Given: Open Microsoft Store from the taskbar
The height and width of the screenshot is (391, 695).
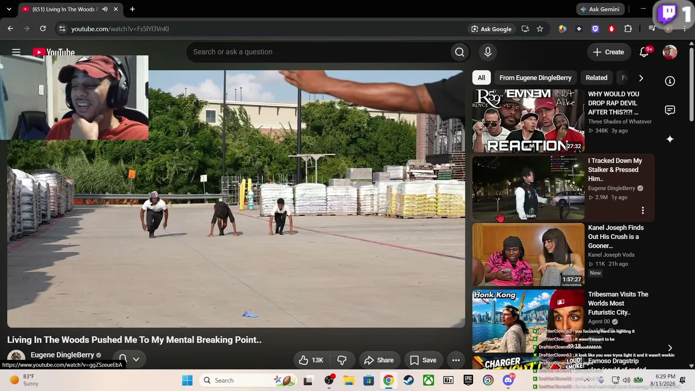Looking at the screenshot, I should pos(368,380).
